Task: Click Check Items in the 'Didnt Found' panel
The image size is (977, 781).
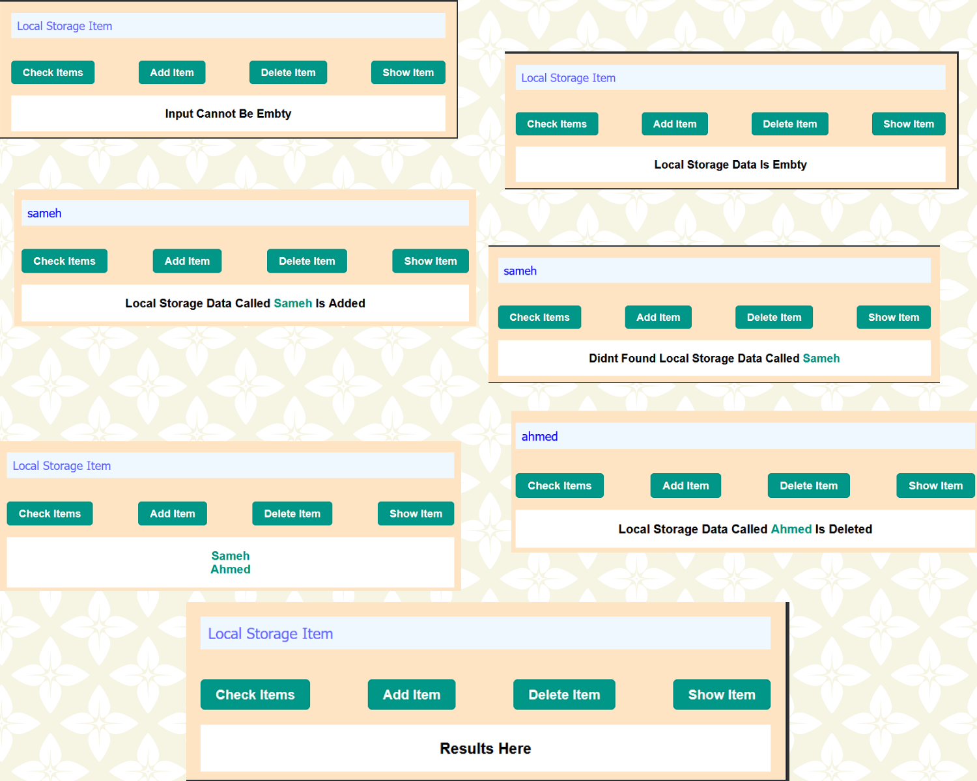Action: [539, 317]
